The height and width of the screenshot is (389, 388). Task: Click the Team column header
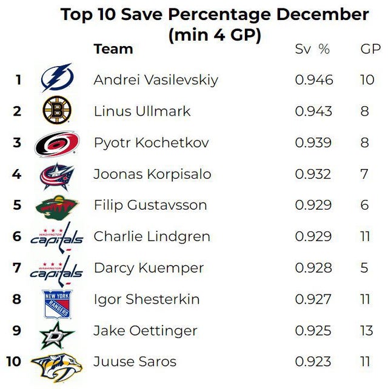[x=113, y=49]
